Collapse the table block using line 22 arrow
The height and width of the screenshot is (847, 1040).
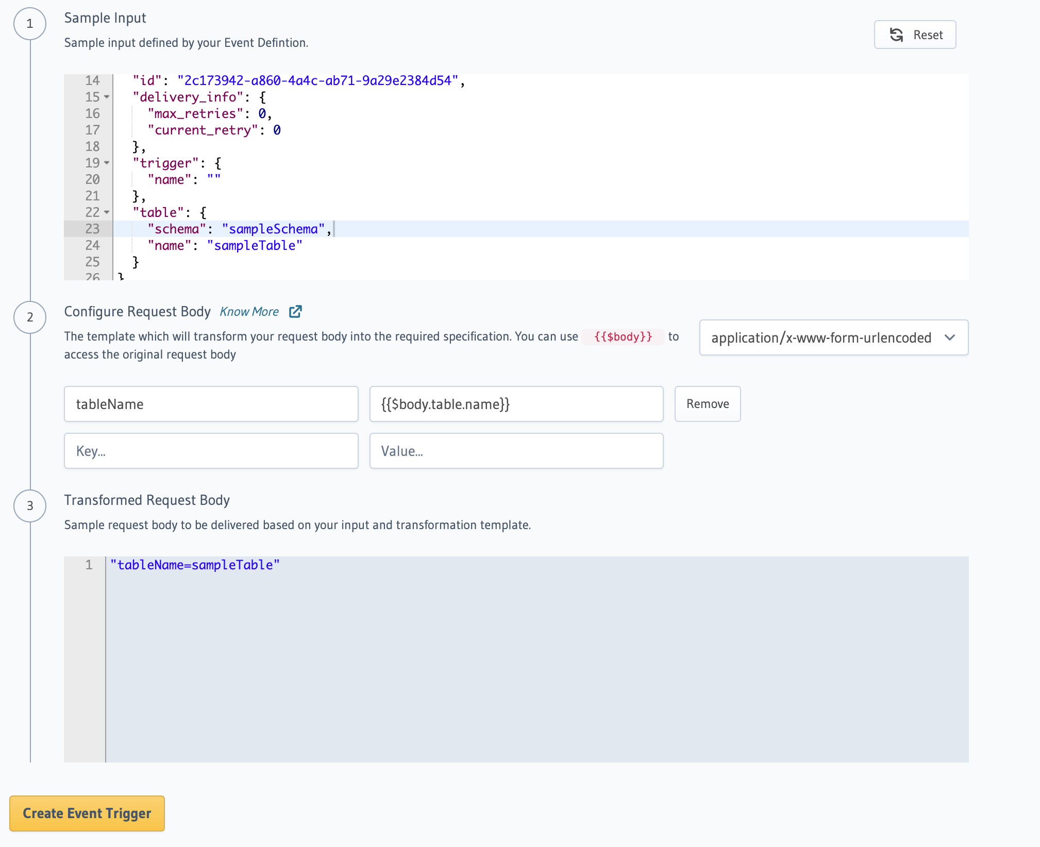tap(106, 213)
